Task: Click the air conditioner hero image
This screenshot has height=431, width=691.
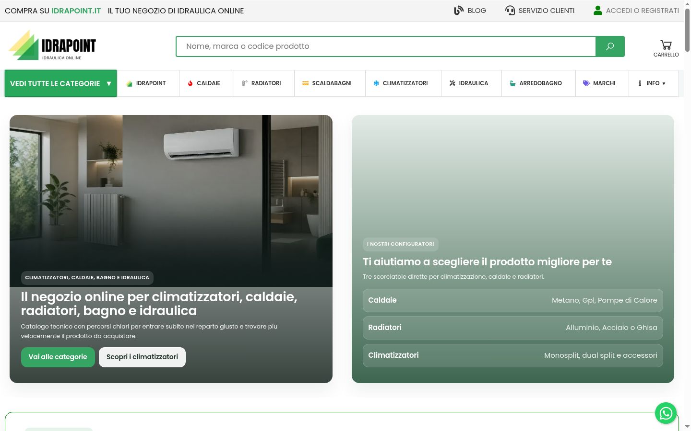Action: click(x=171, y=201)
